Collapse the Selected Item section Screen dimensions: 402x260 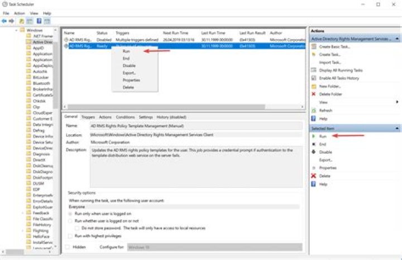point(397,128)
